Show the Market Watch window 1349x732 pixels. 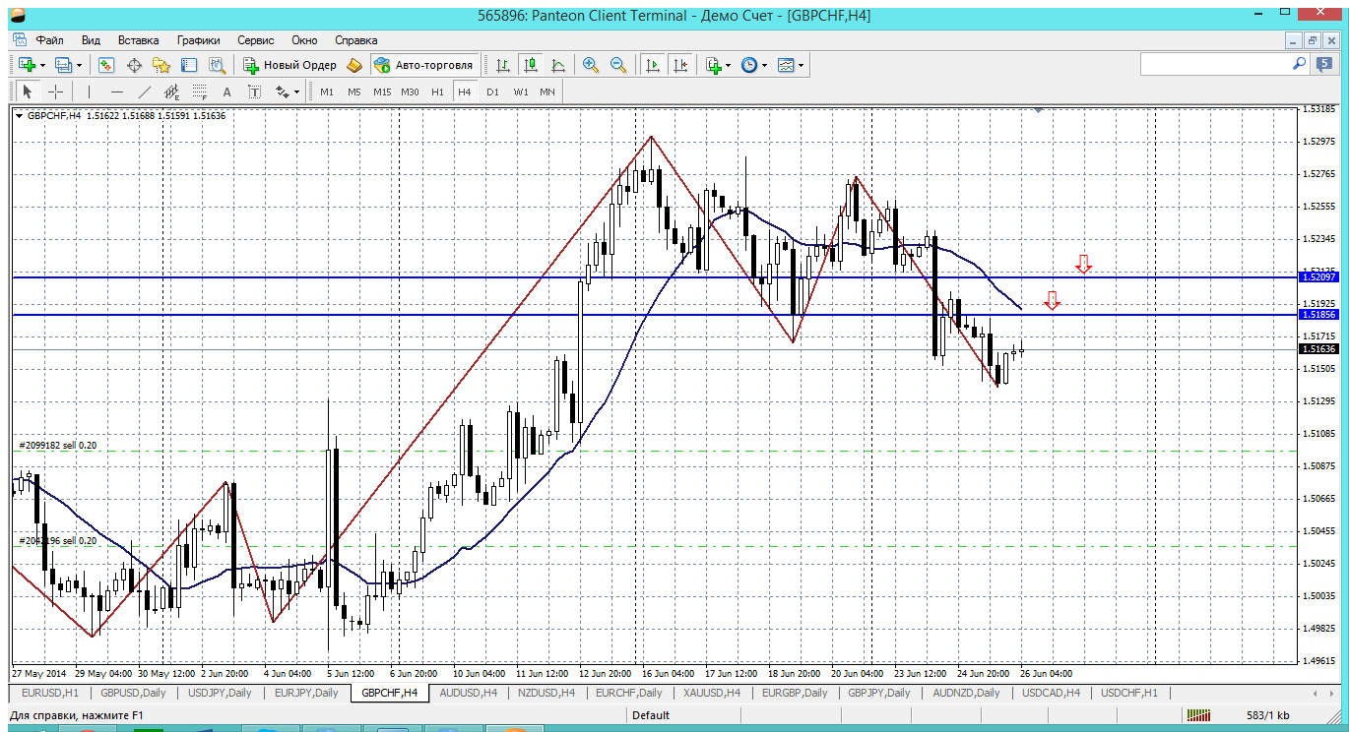[105, 65]
